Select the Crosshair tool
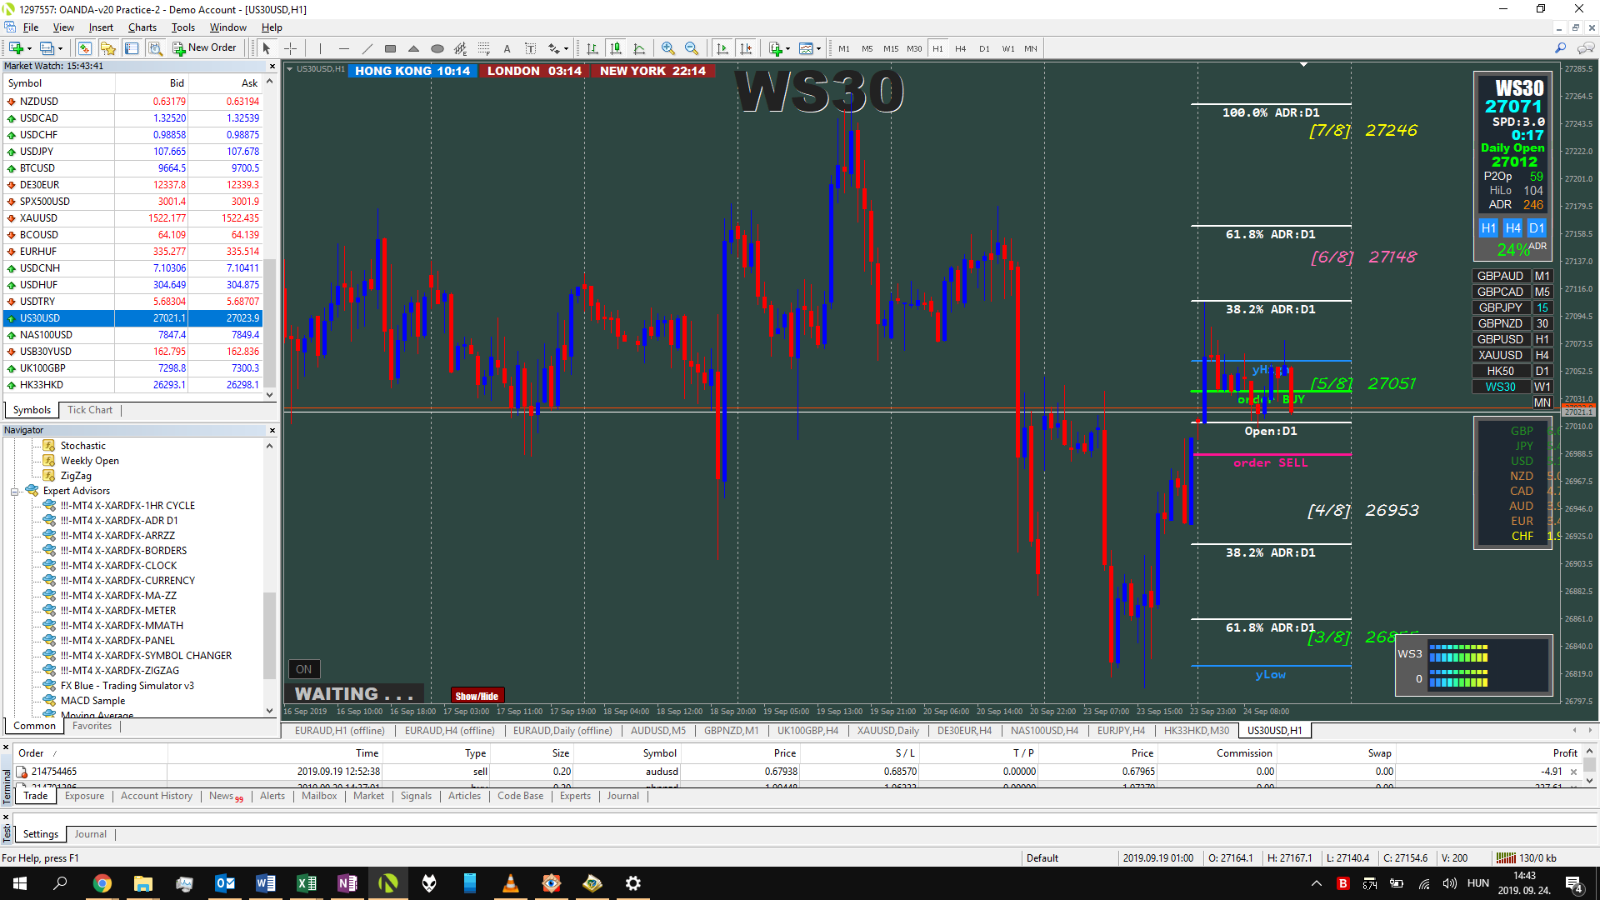 [290, 48]
